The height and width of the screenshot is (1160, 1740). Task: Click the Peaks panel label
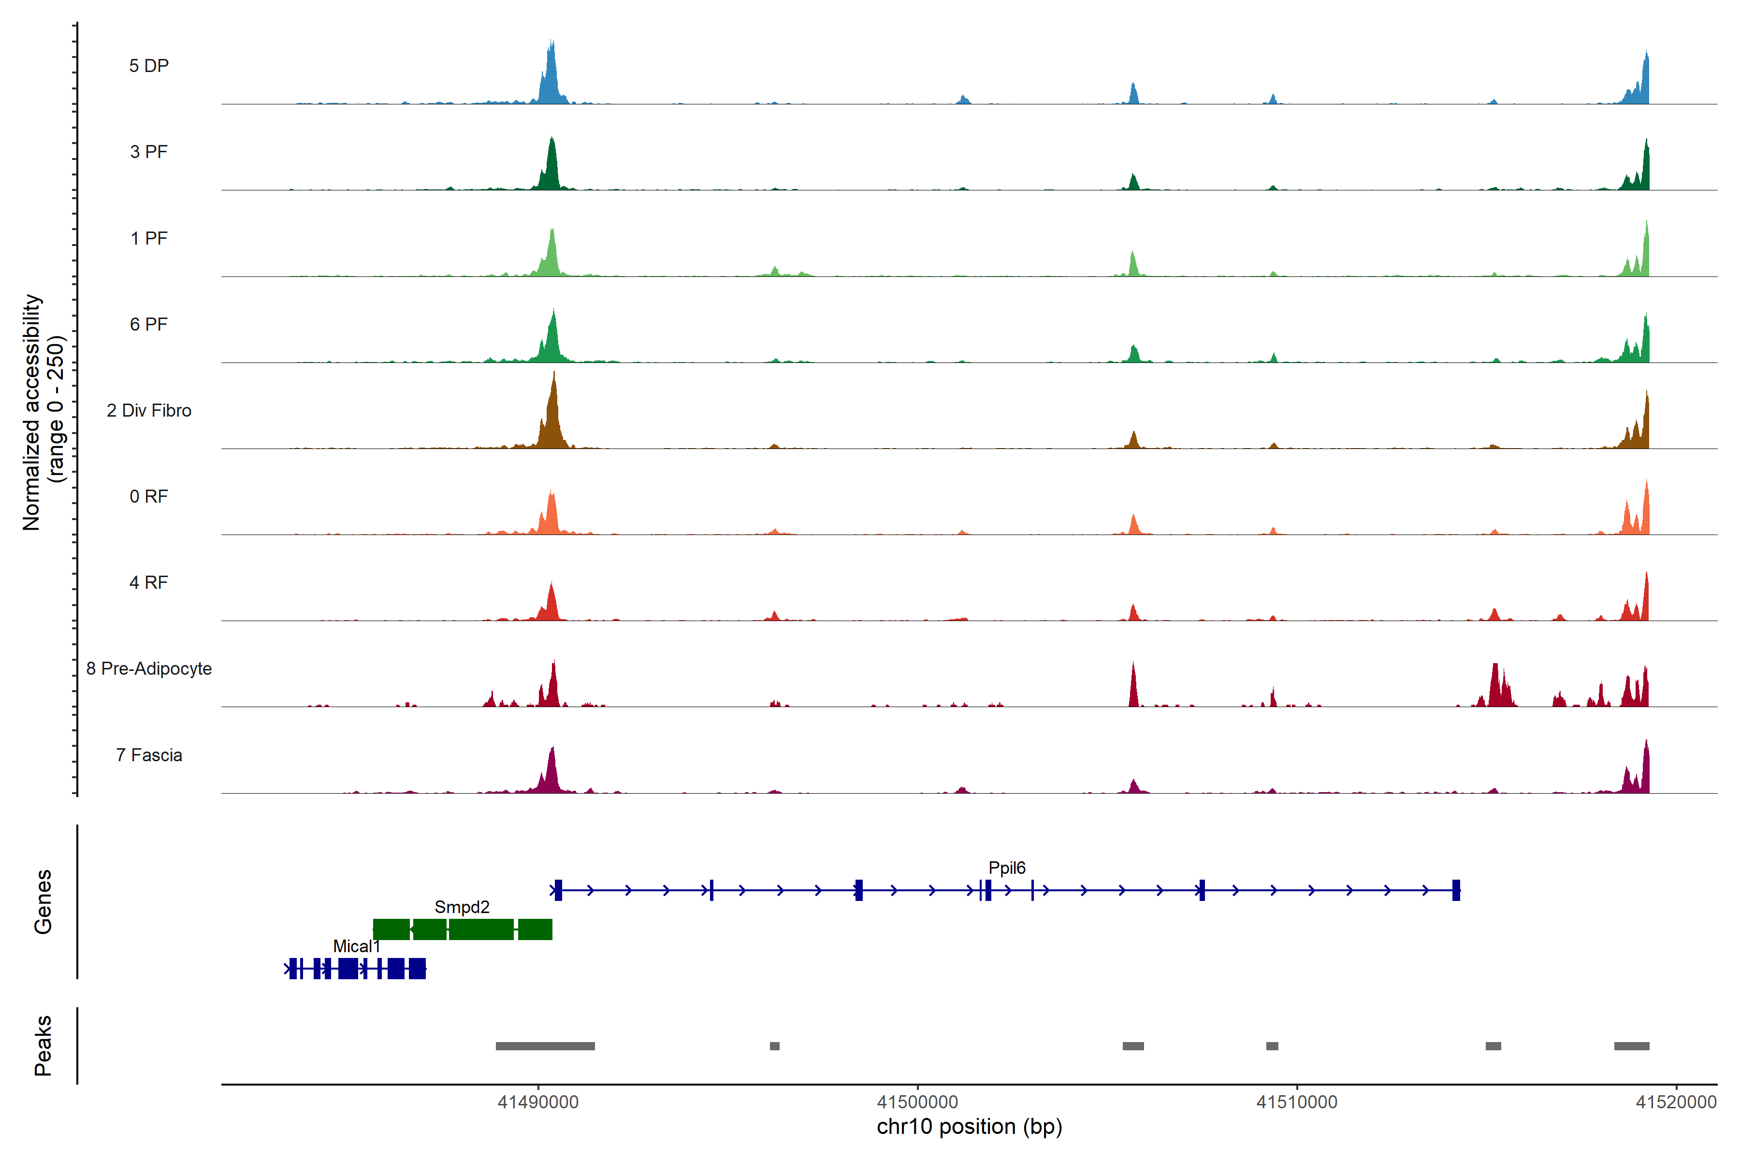pyautogui.click(x=43, y=1045)
